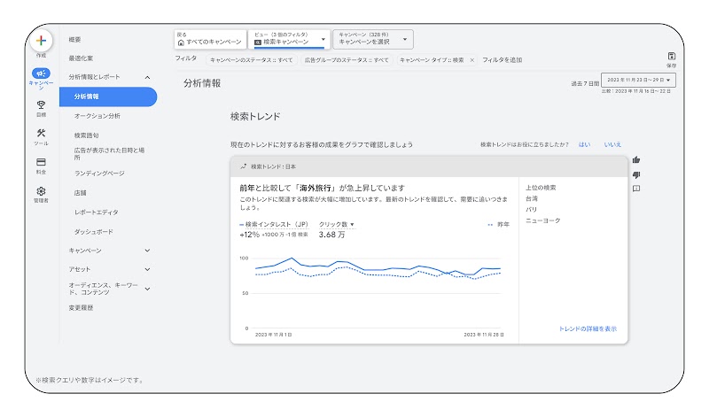Image resolution: width=709 pixels, height=417 pixels.
Task: Answer いいえ to the search trend question
Action: [612, 144]
